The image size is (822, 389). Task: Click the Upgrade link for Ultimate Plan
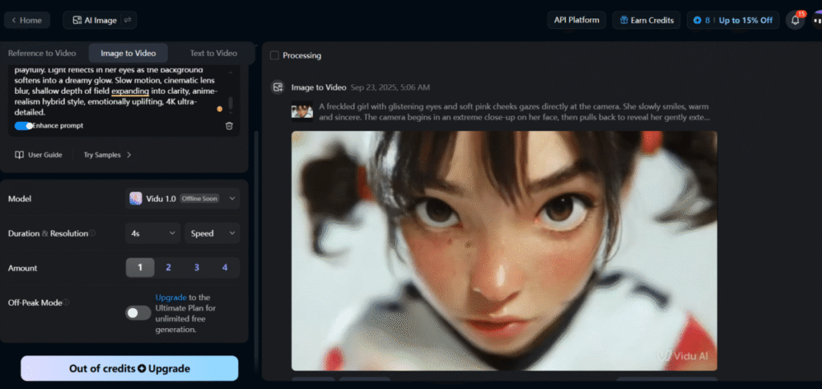pyautogui.click(x=171, y=298)
